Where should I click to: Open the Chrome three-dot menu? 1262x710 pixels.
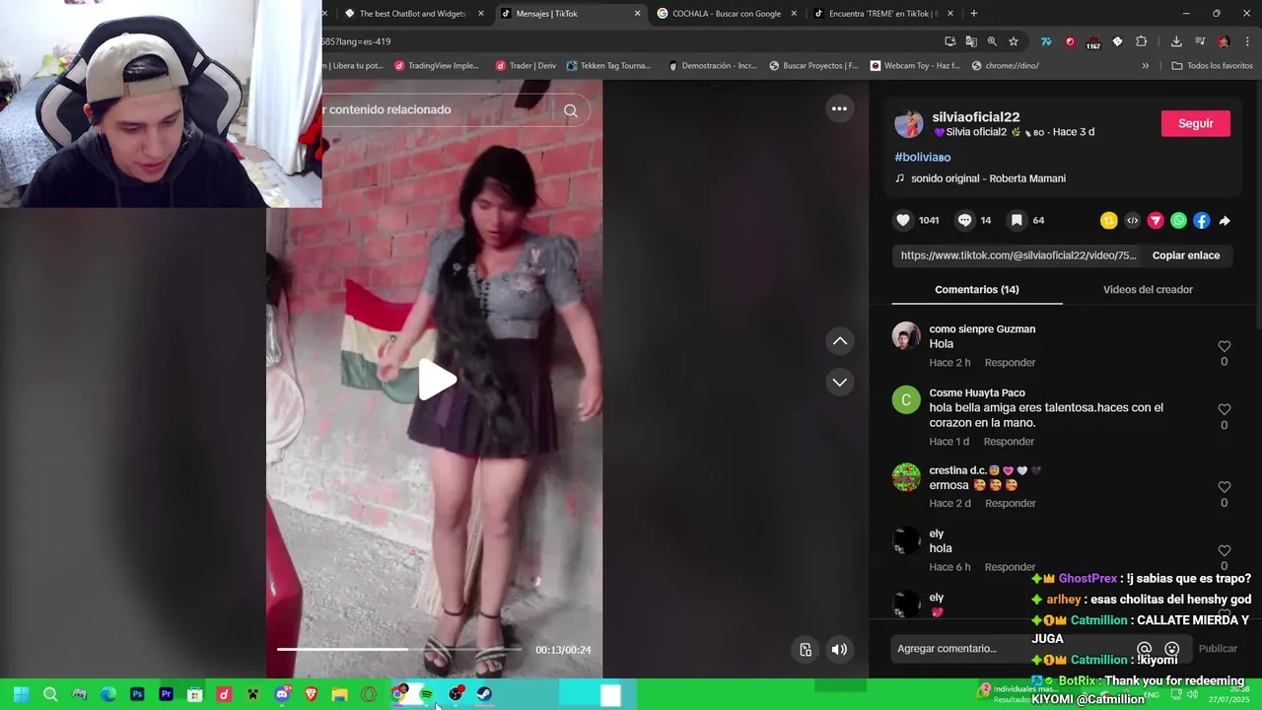1248,41
